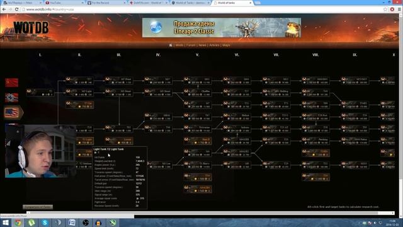Select the USSR flag nation icon
403x227 pixels.
coord(11,83)
